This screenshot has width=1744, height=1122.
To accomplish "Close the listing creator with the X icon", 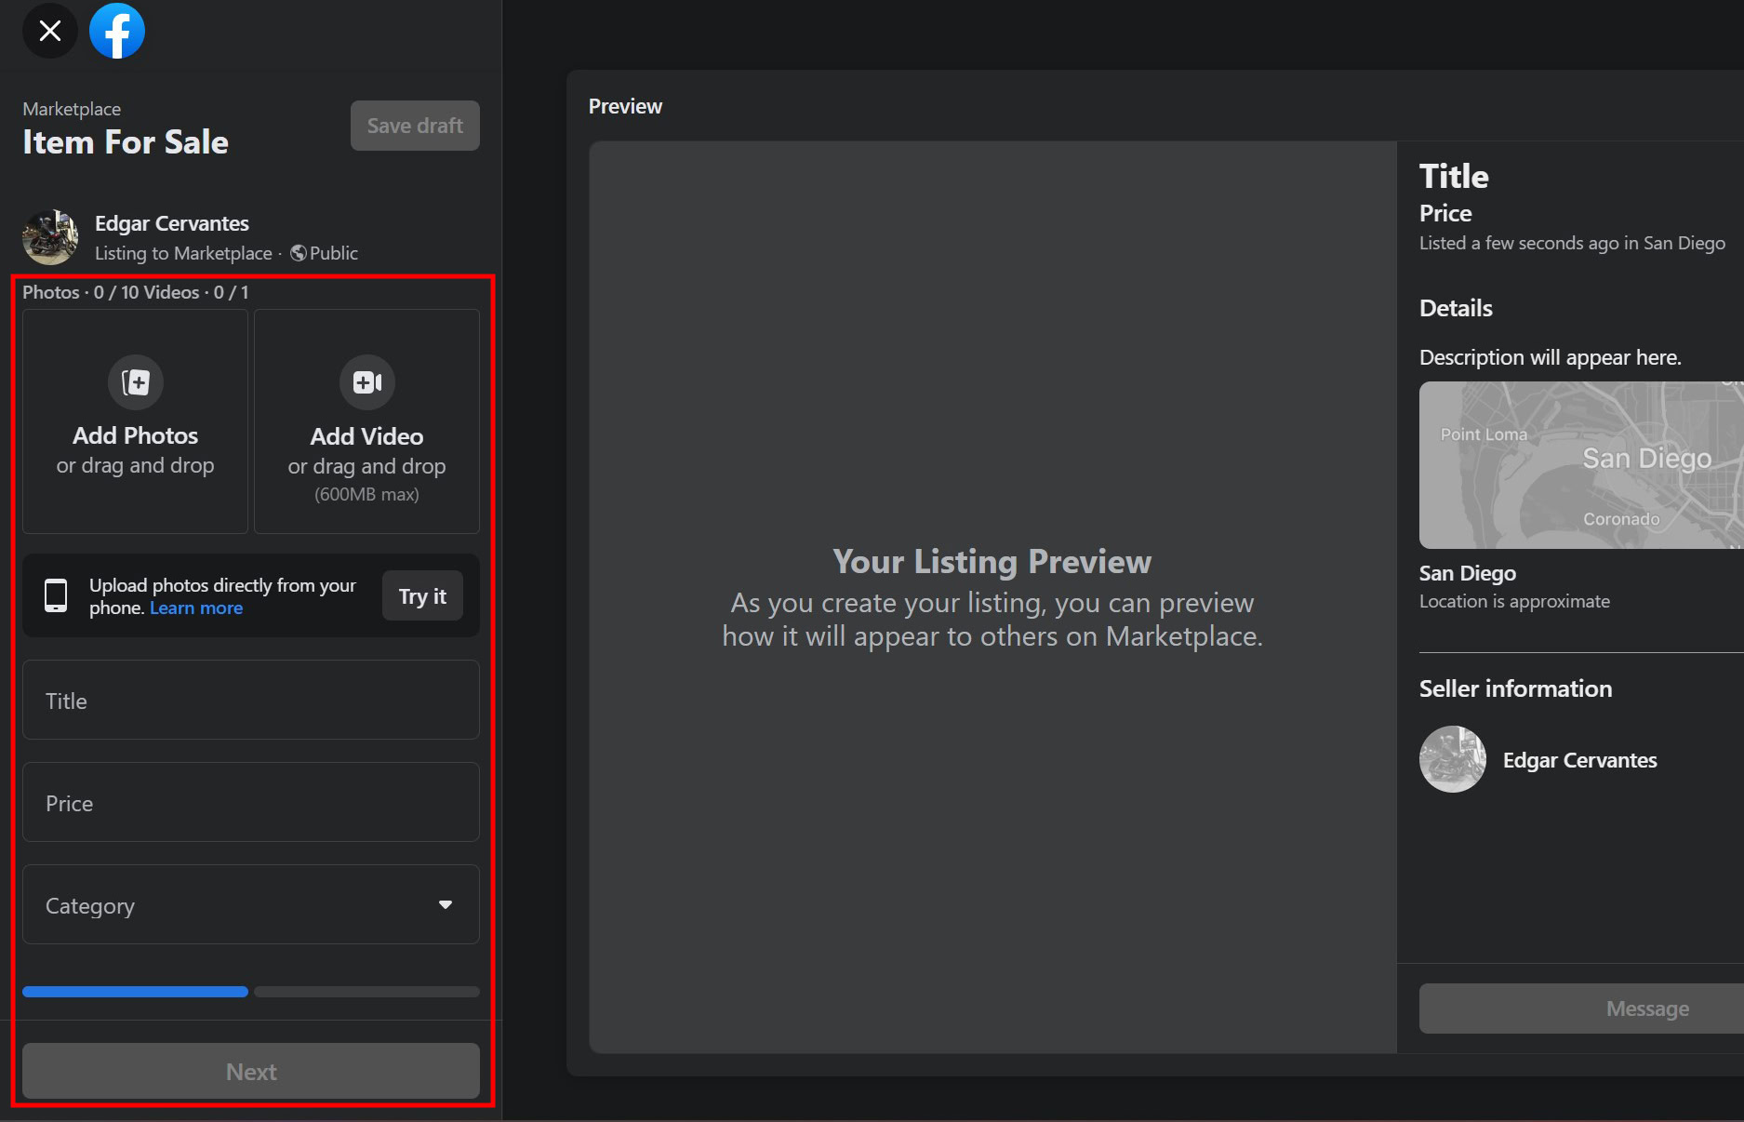I will tap(50, 31).
